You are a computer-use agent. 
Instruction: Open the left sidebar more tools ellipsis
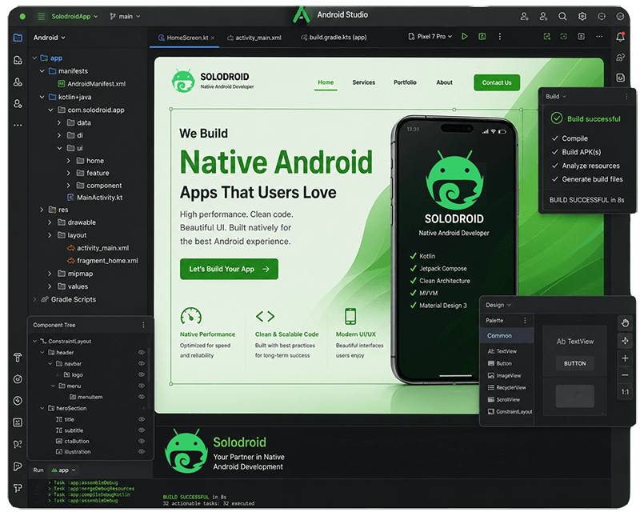[18, 125]
